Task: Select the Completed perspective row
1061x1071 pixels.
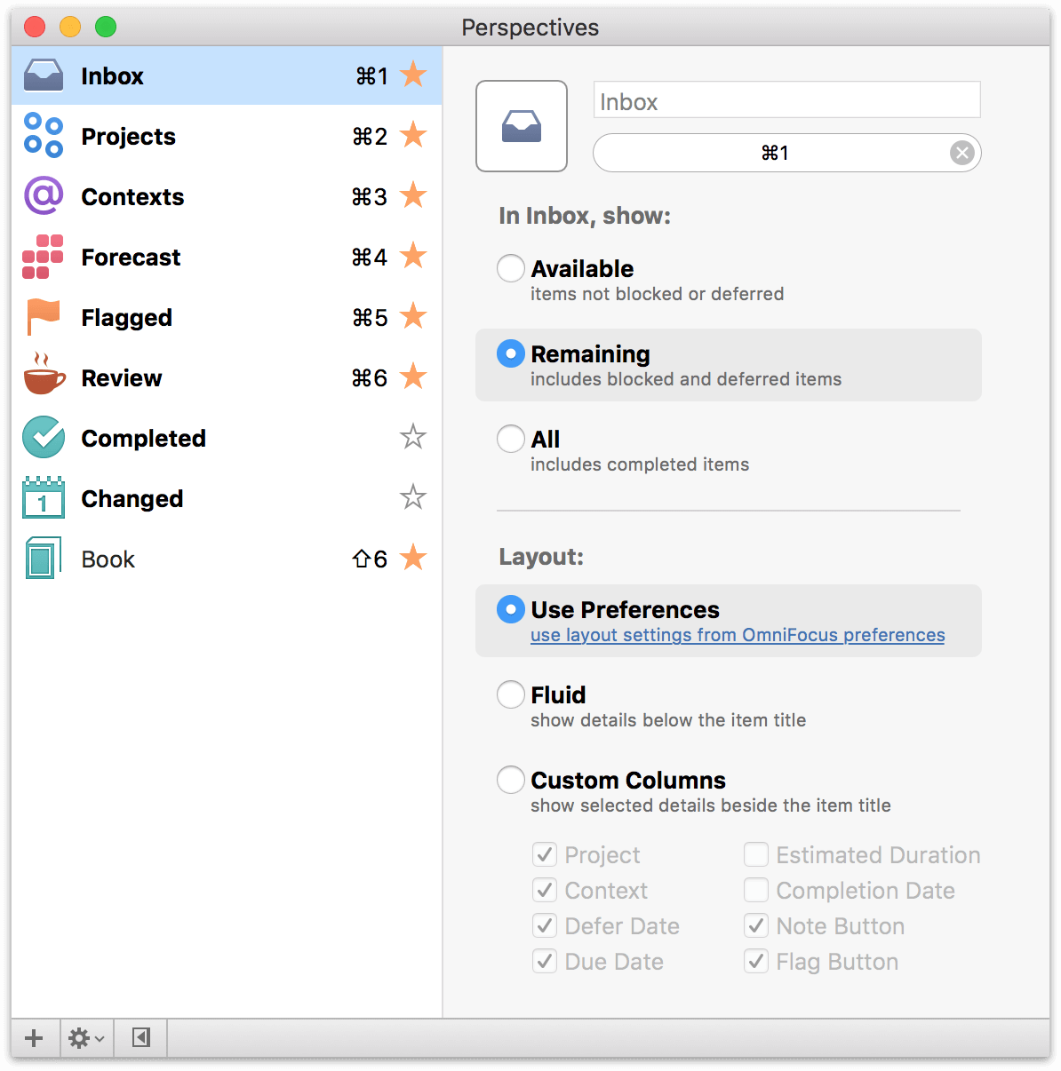Action: [227, 438]
